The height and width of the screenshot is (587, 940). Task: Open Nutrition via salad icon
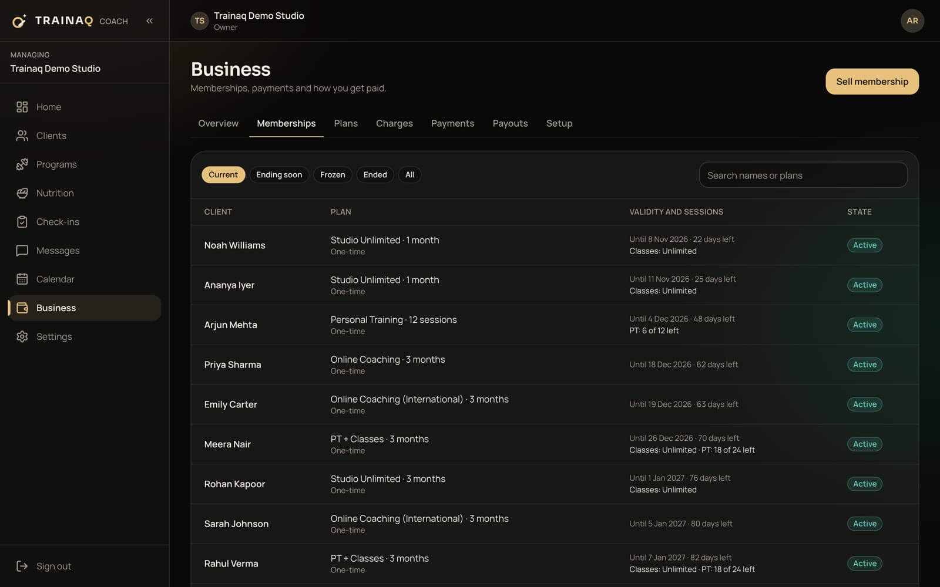pos(22,193)
